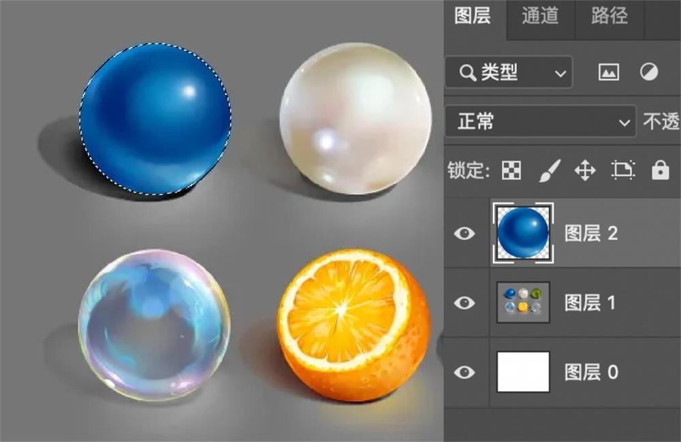Lock position move-arrows icon
Screen dimensions: 681x442
point(585,170)
